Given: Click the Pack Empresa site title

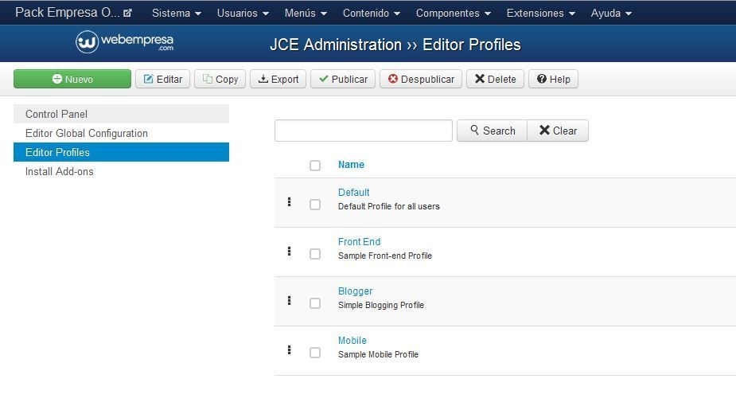Looking at the screenshot, I should tap(67, 13).
